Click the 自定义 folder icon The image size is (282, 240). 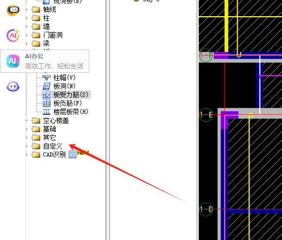(36, 146)
